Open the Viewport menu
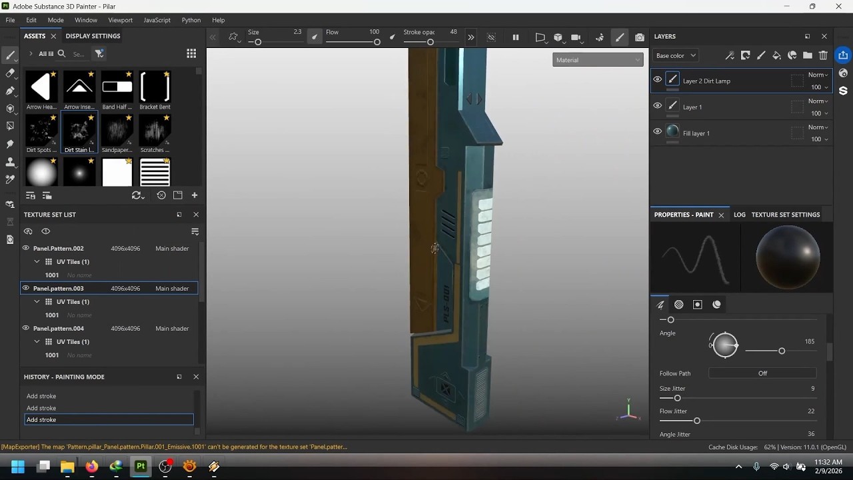 [121, 20]
